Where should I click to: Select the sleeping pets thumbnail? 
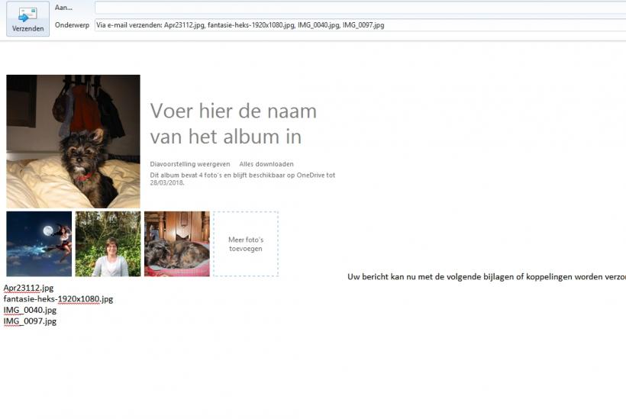[x=177, y=243]
